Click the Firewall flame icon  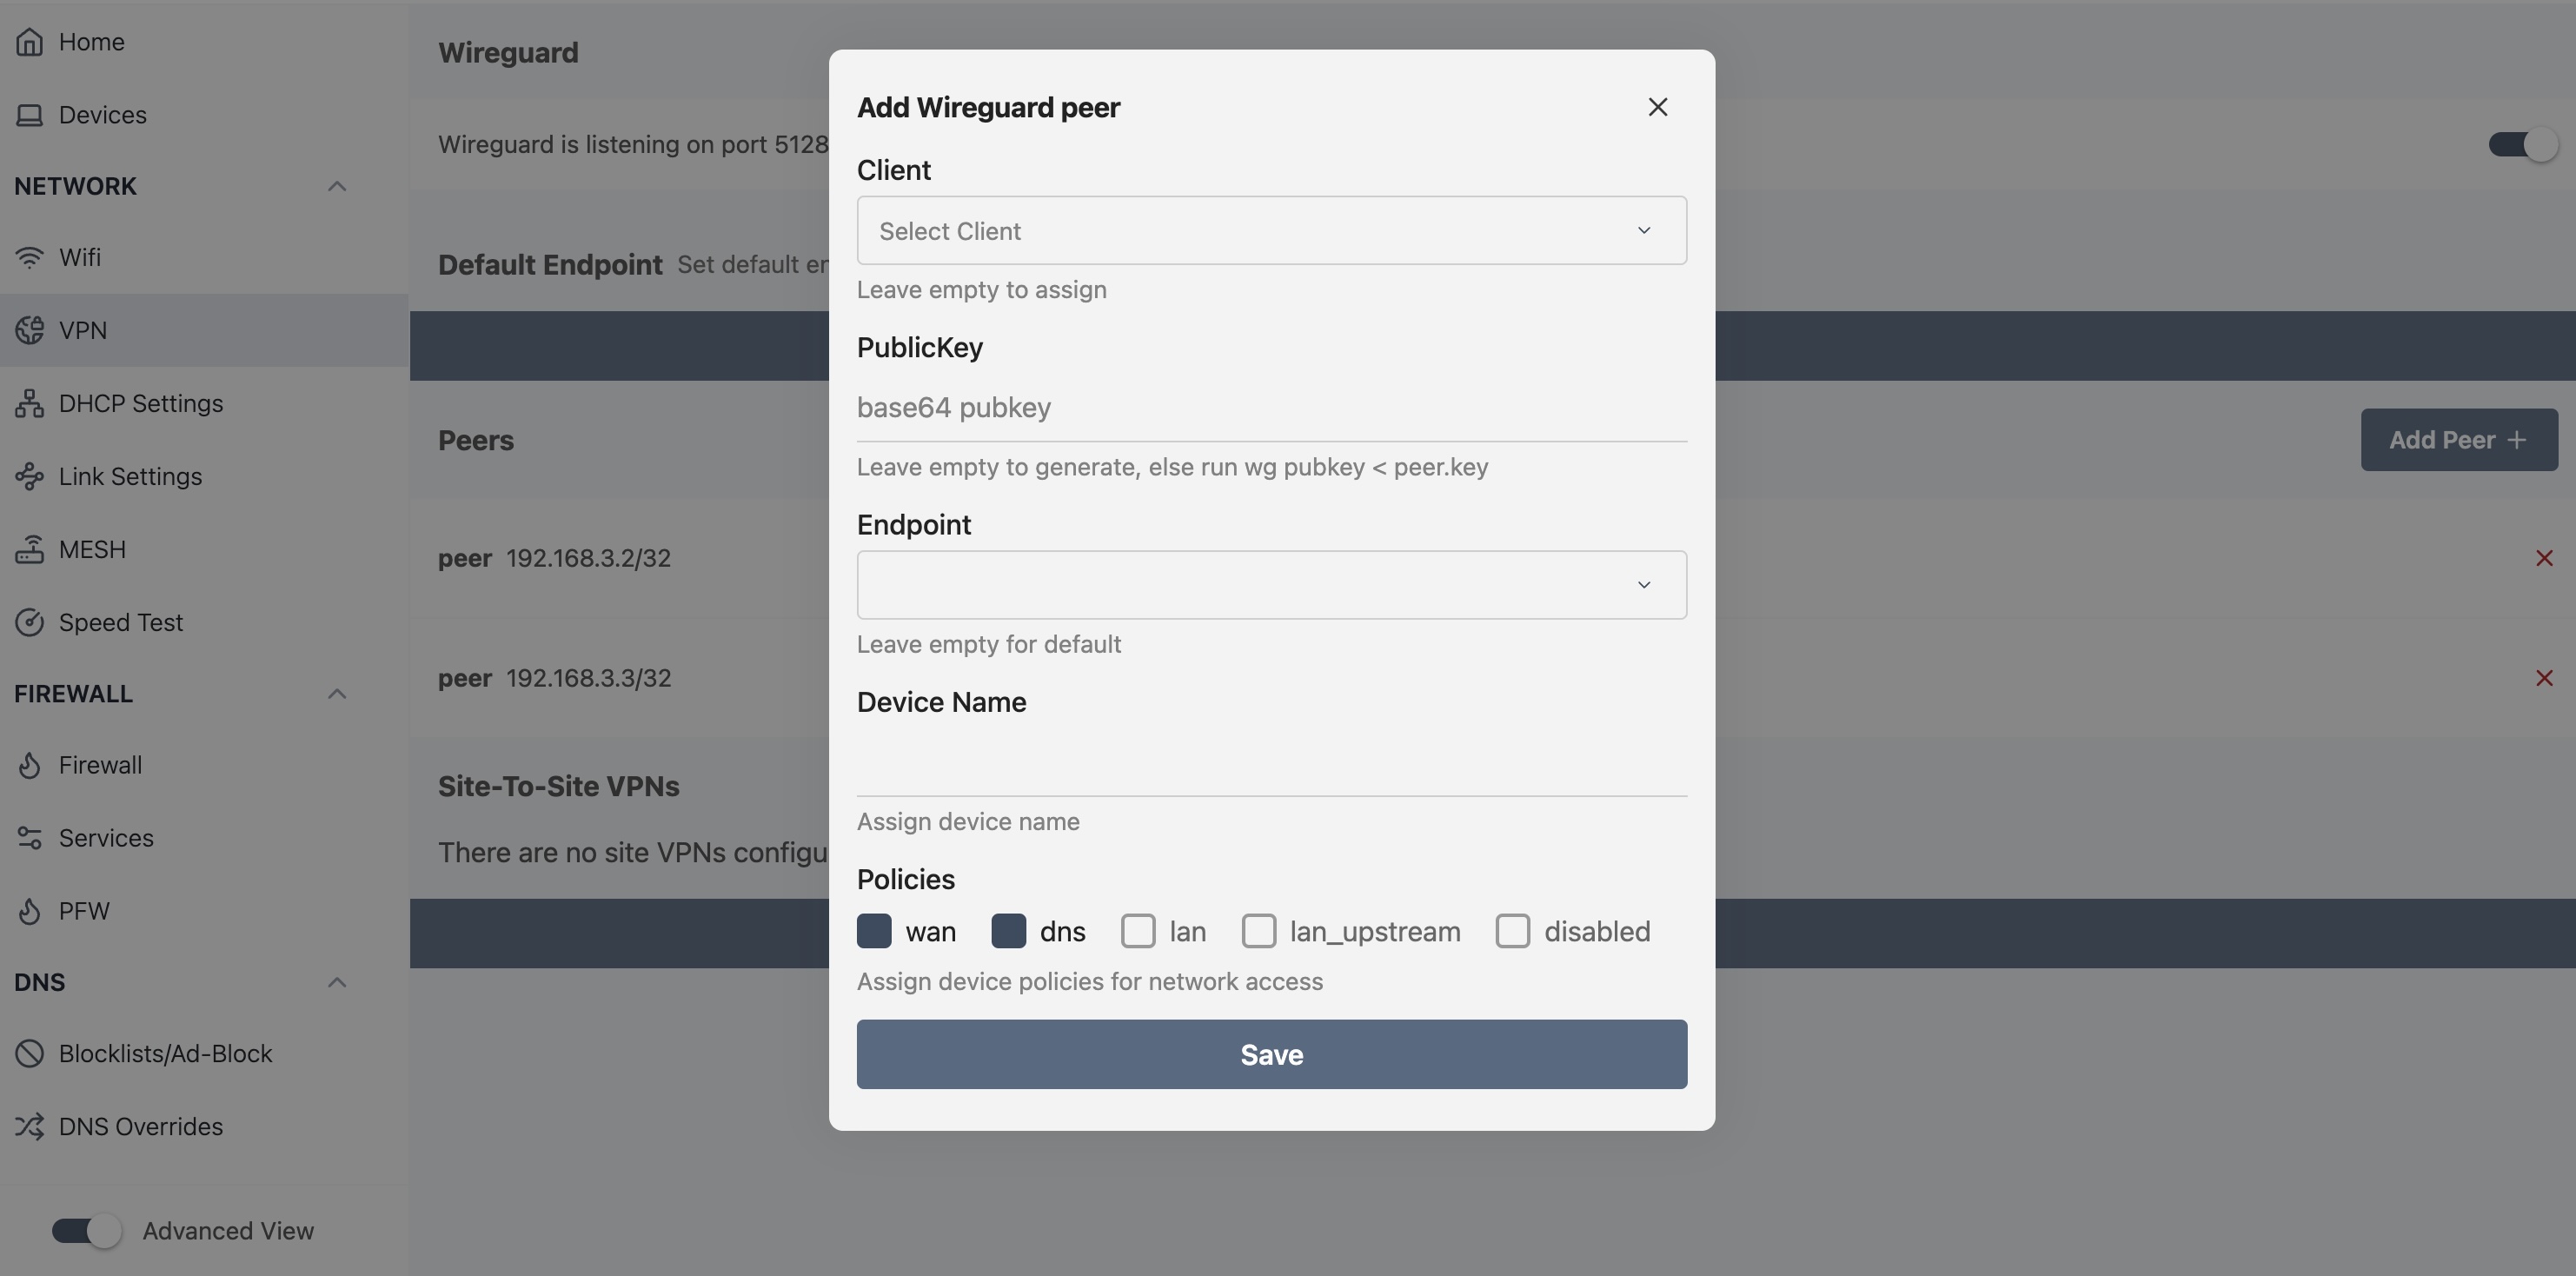[x=30, y=765]
